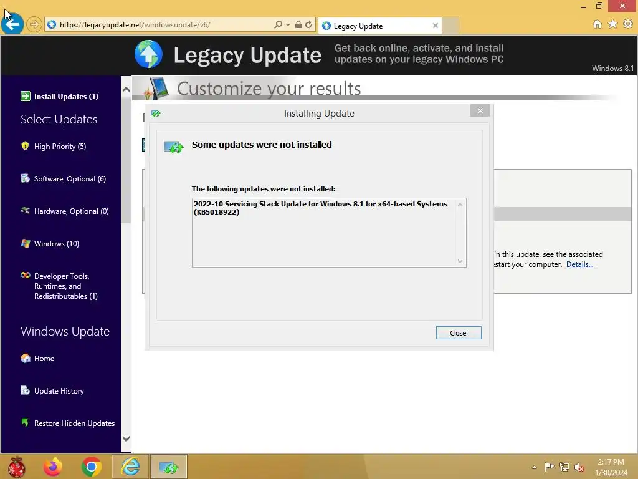This screenshot has height=479, width=638.
Task: Select the Windows Update taskbar item
Action: (x=169, y=467)
